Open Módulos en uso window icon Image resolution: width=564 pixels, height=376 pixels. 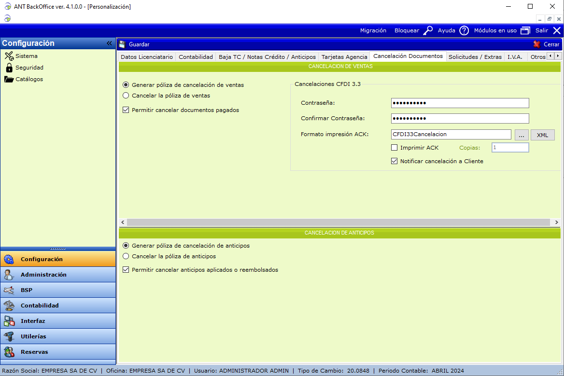click(525, 30)
